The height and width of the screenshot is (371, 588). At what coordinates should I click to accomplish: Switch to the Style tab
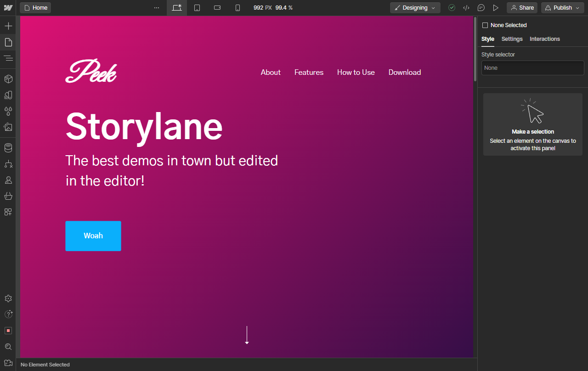[x=488, y=39]
